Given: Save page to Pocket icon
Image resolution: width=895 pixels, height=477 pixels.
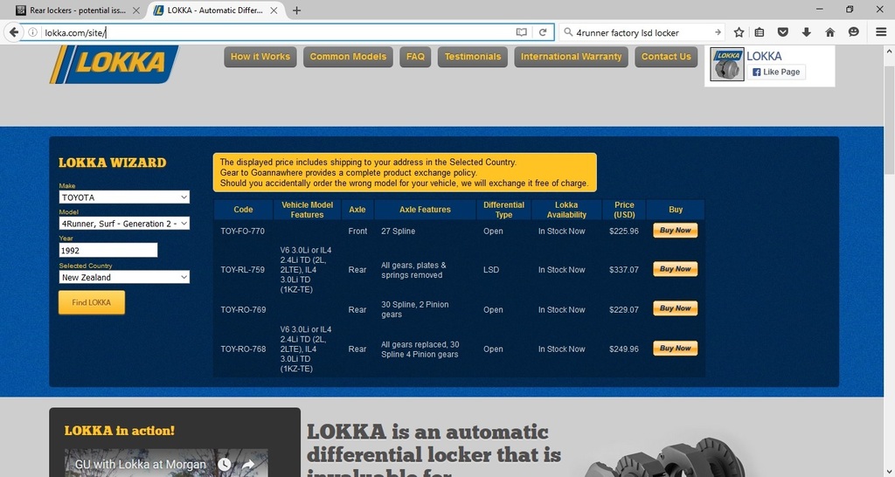Looking at the screenshot, I should point(782,32).
